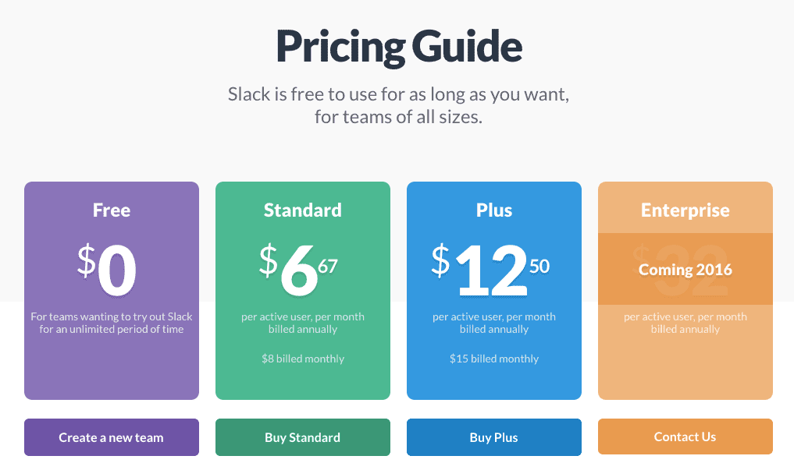The image size is (794, 463).
Task: Click the Coming 2016 banner
Action: pos(685,270)
